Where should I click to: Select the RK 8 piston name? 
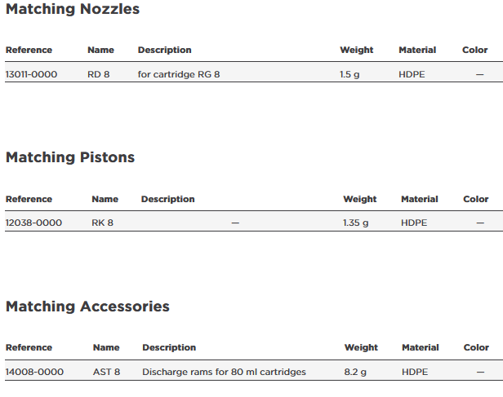pos(102,223)
